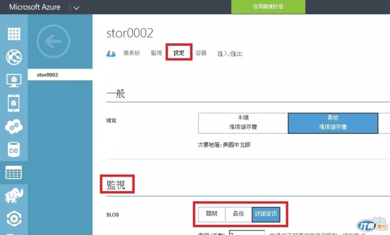Open Mobile Services phone icon

14,103
